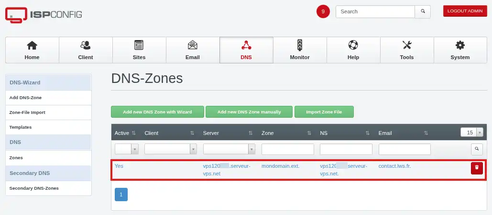
Task: Click the DNS sidebar section heading
Action: 48,142
